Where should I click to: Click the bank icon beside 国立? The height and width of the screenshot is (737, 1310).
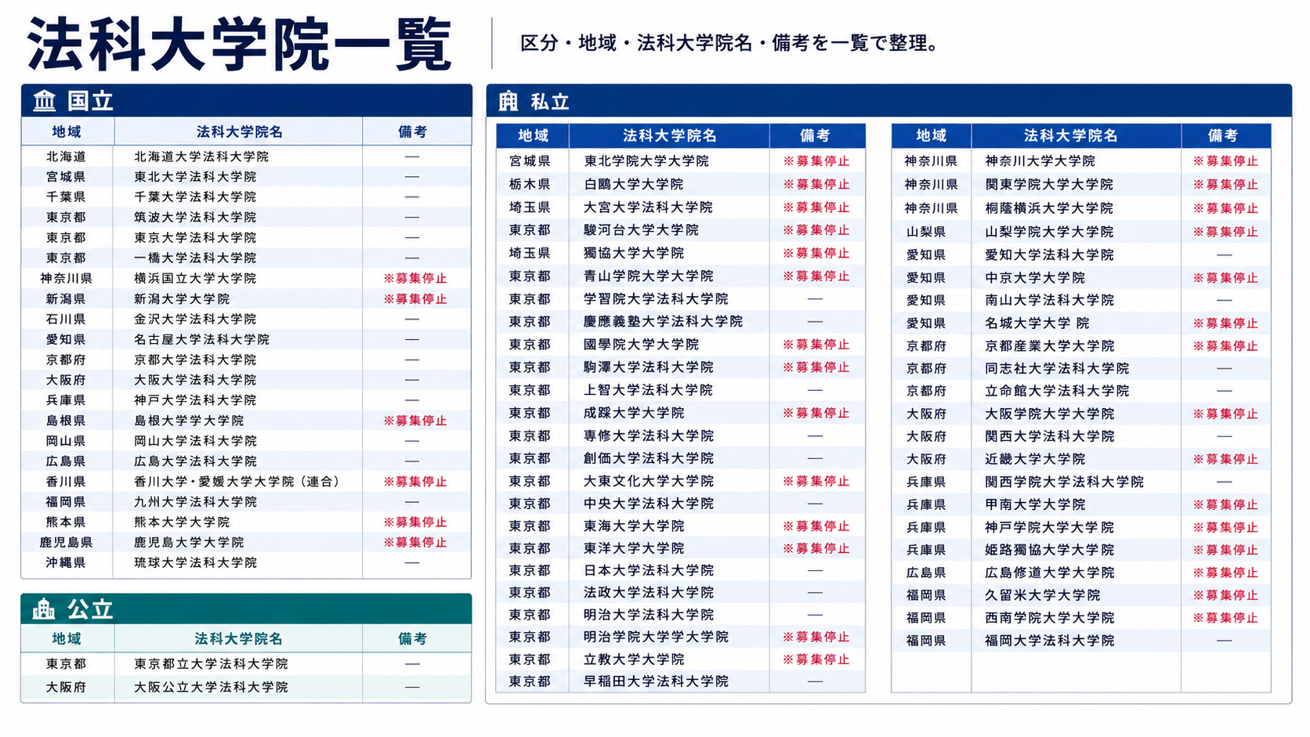pyautogui.click(x=45, y=101)
